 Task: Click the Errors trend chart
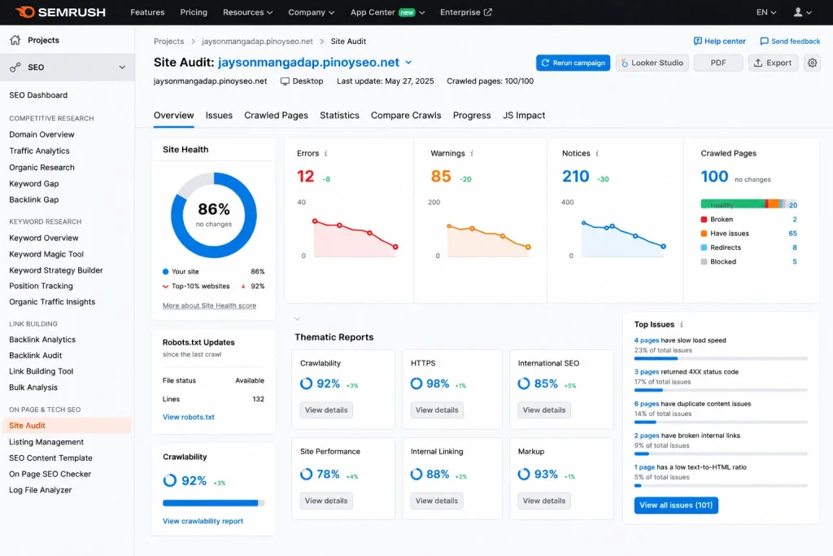(355, 238)
